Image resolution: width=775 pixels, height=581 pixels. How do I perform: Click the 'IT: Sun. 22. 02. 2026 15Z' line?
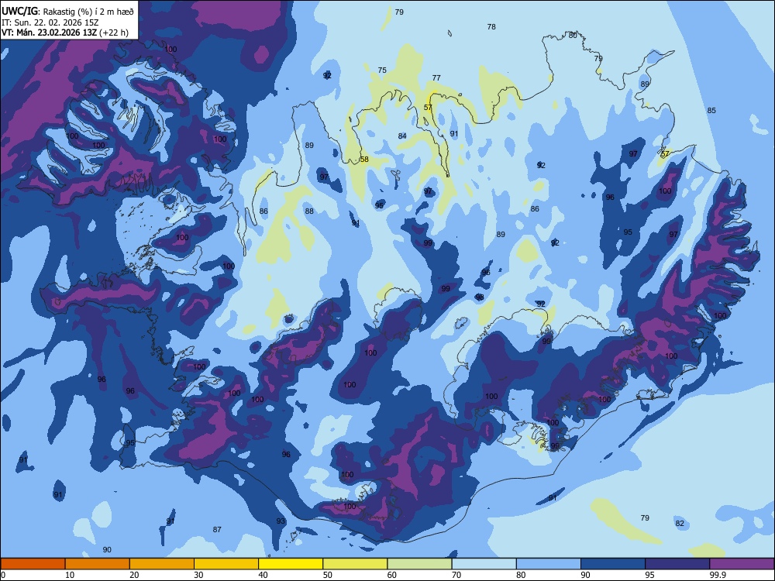click(50, 22)
